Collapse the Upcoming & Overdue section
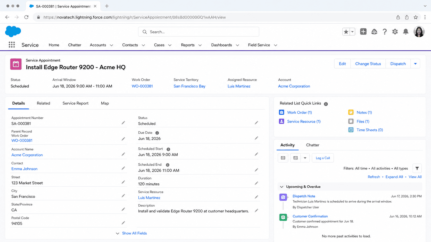This screenshot has height=242, width=431. point(281,187)
